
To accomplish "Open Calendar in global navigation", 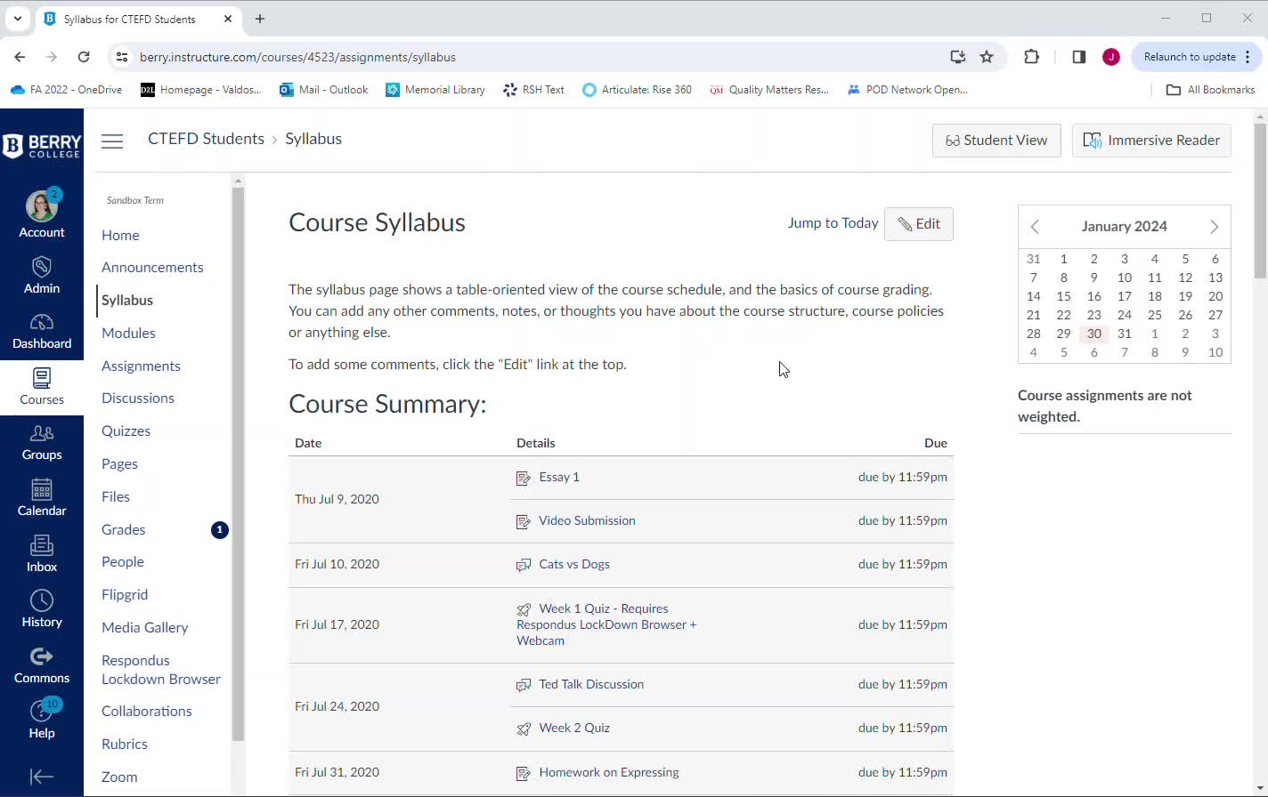I will tap(42, 498).
